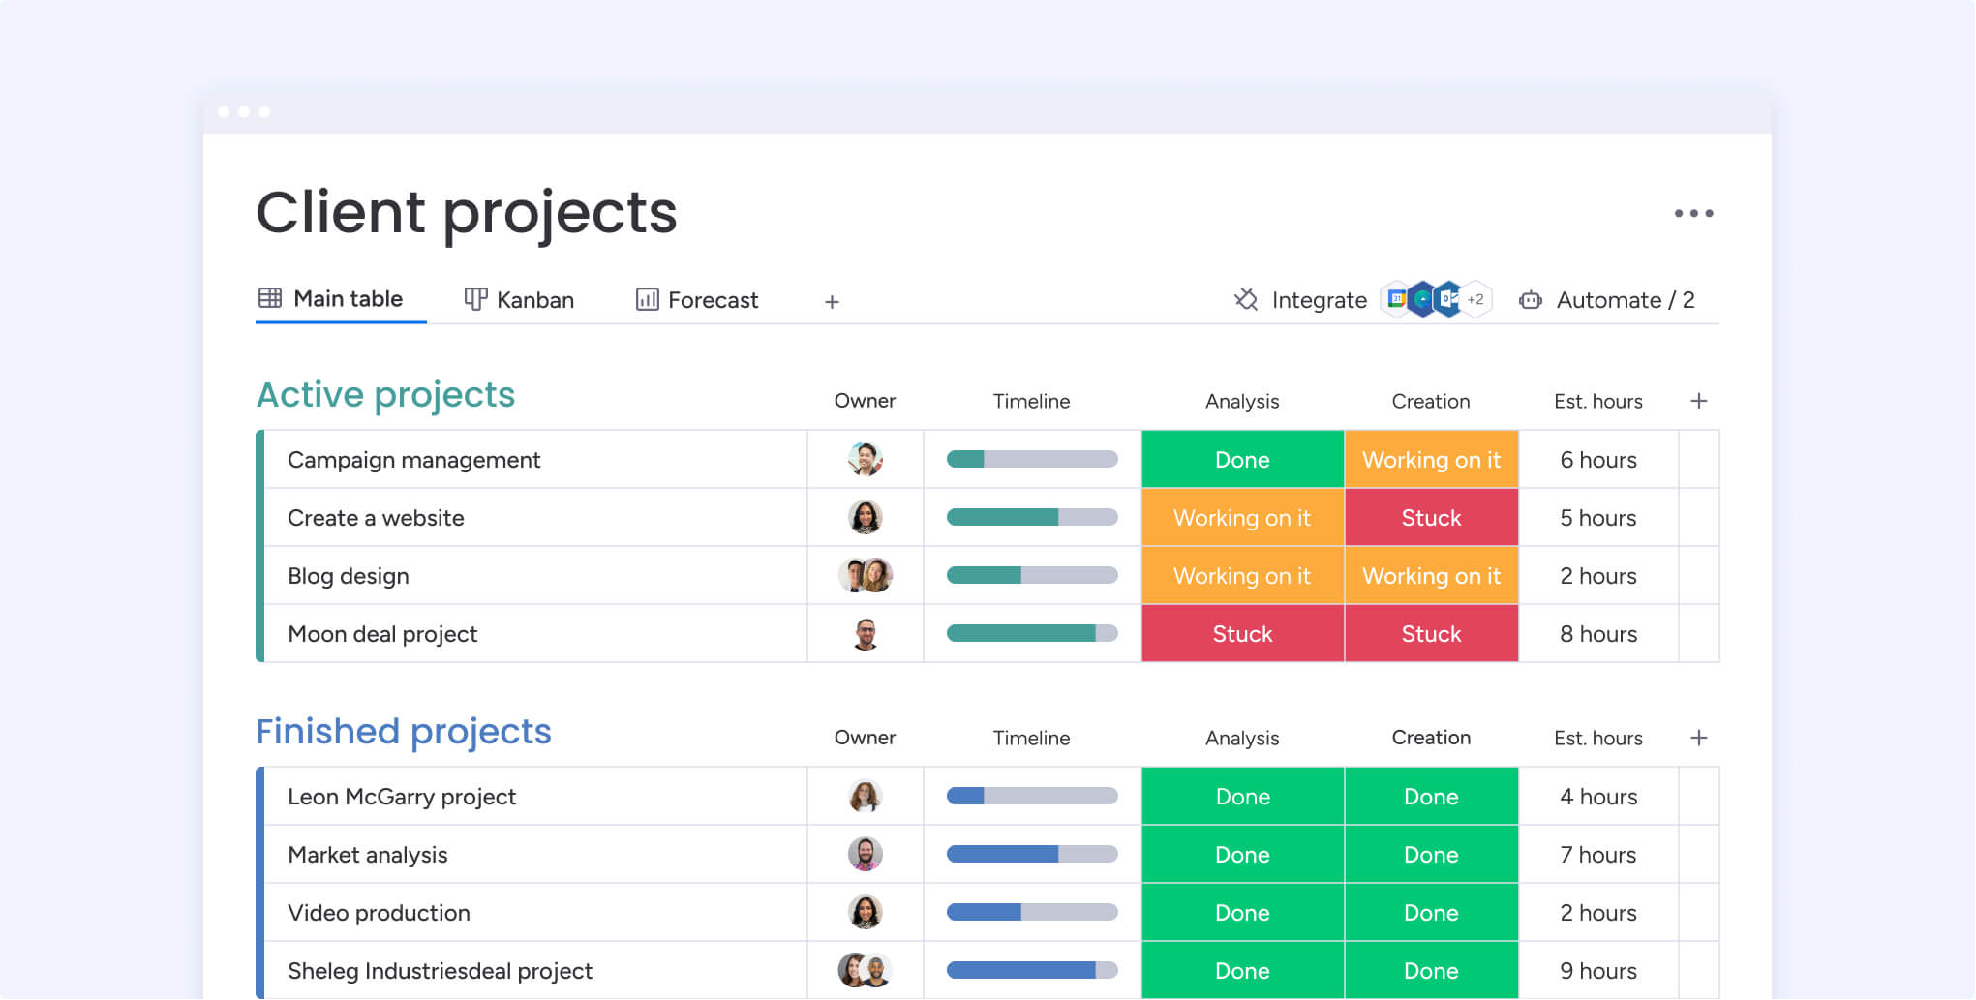1976x1000 pixels.
Task: Add a column to Active projects
Action: pos(1698,400)
